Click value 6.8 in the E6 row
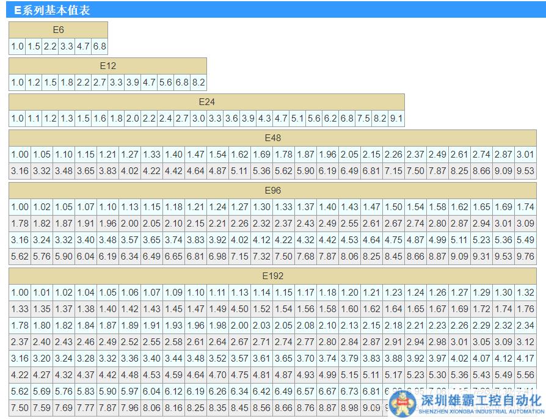The width and height of the screenshot is (546, 419). click(x=99, y=46)
